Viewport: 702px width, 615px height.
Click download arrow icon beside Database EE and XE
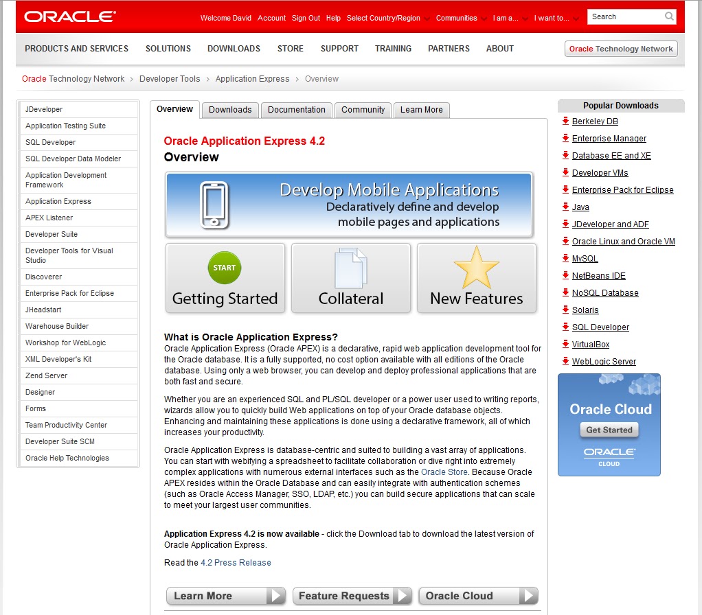[565, 155]
